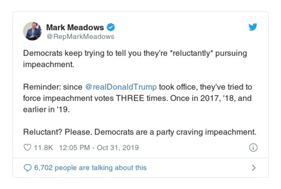281x189 pixels.
Task: Click the Twitter bird logo
Action: pyautogui.click(x=253, y=27)
